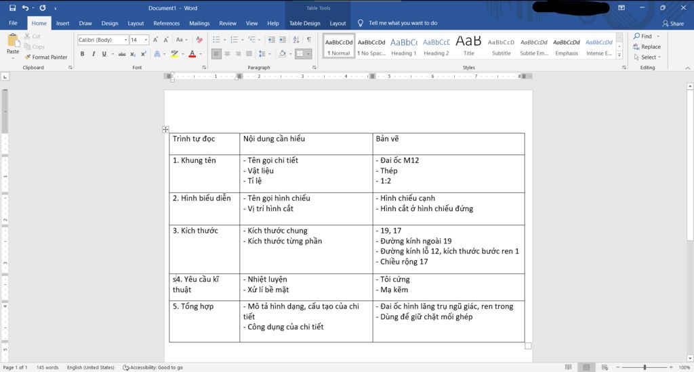Open the File menu
Viewport: 694px width, 372px height.
click(14, 23)
